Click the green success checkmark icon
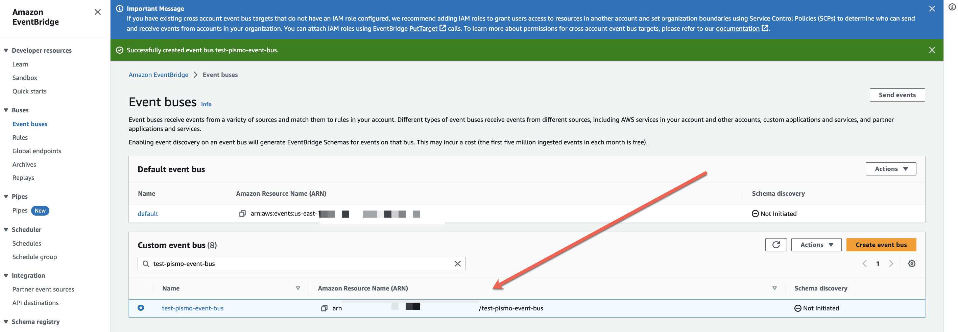958x332 pixels. [x=119, y=50]
